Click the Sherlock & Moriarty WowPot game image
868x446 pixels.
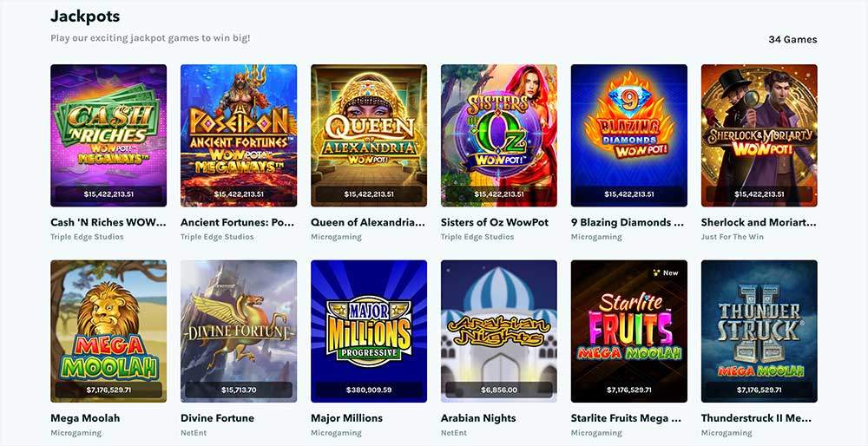[x=759, y=135]
